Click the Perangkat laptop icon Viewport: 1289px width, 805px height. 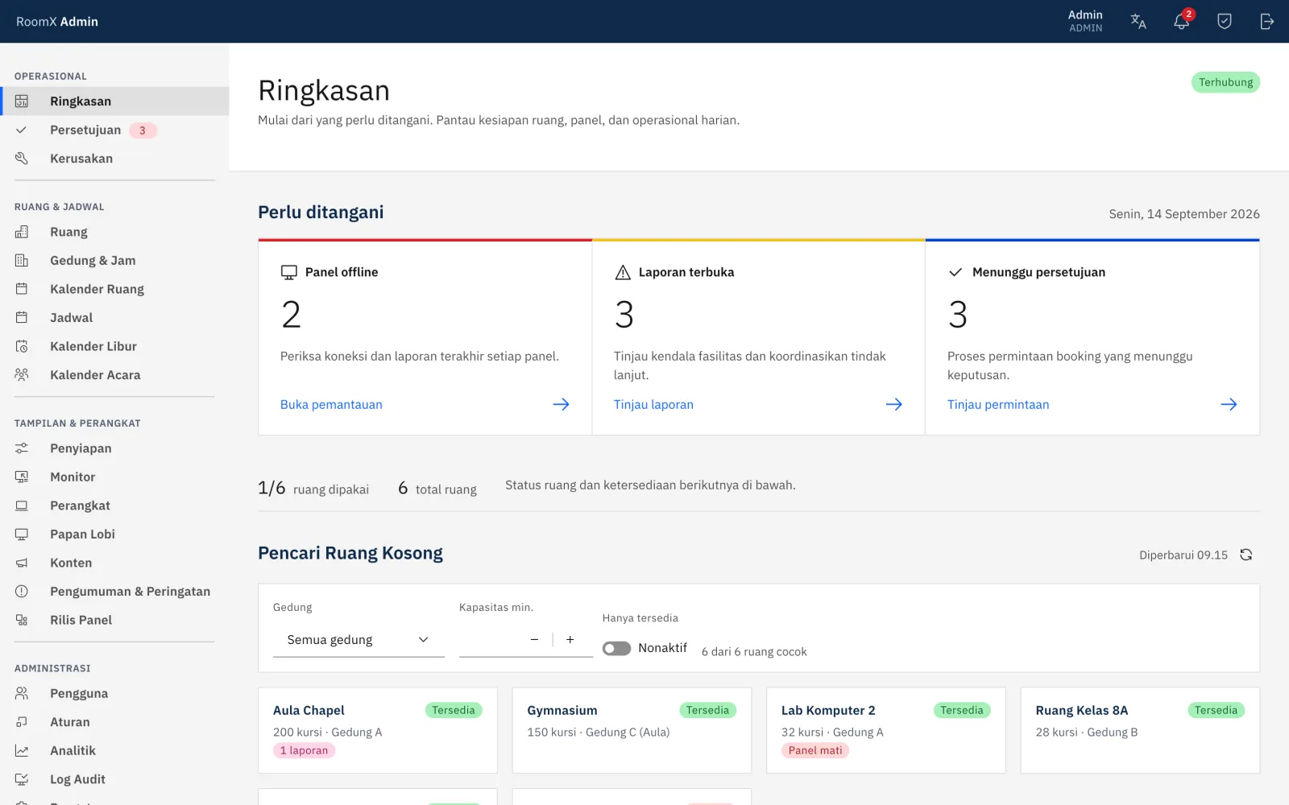coord(22,506)
